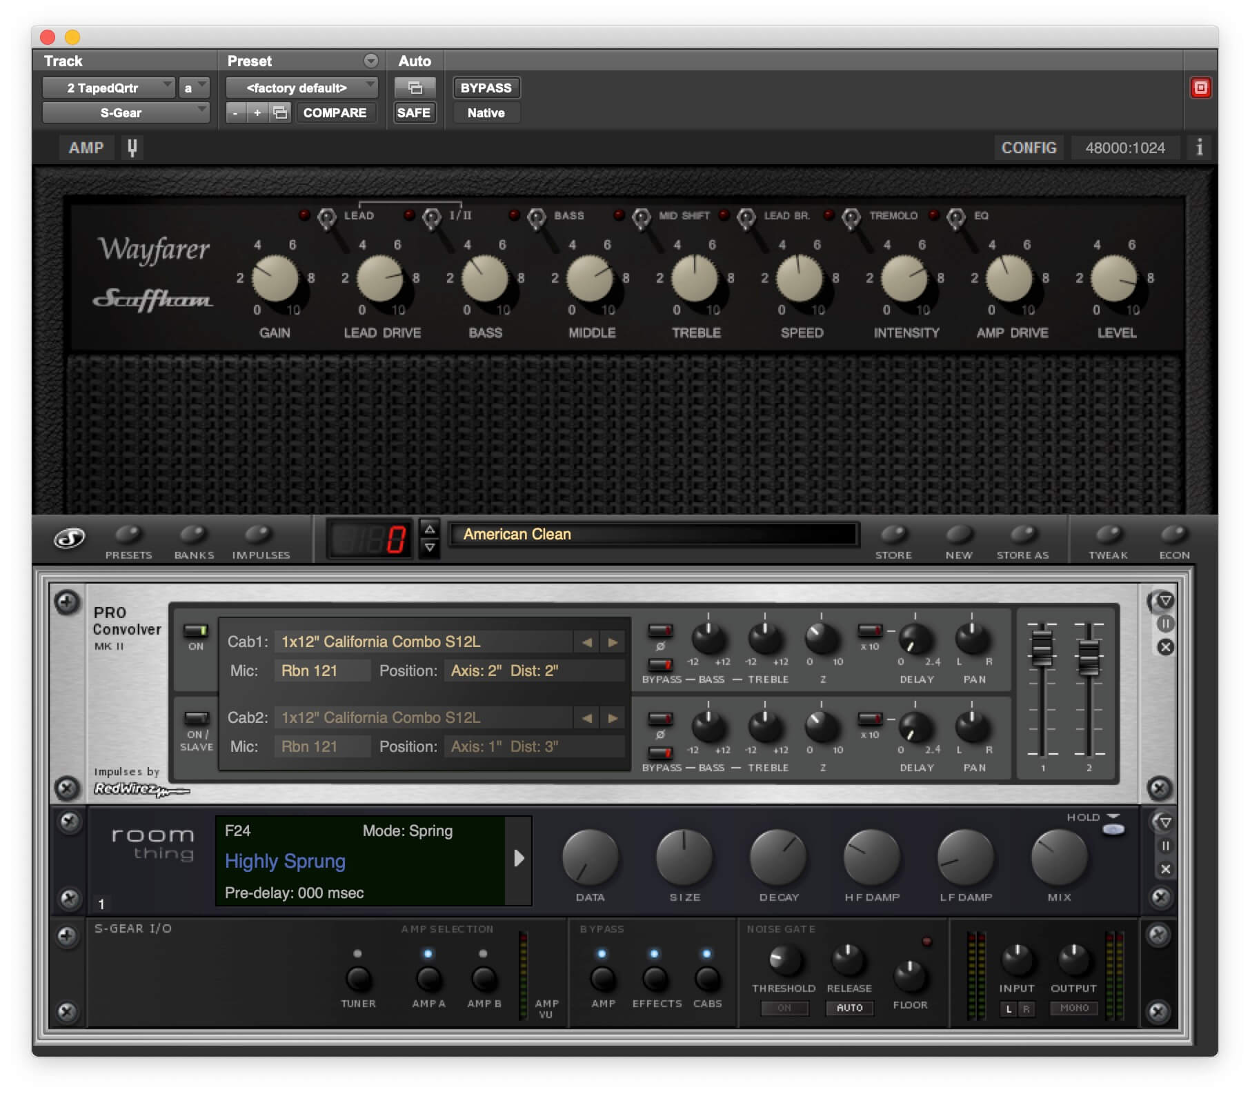This screenshot has height=1094, width=1250.
Task: Select previous impulse for Cab2
Action: pos(587,718)
